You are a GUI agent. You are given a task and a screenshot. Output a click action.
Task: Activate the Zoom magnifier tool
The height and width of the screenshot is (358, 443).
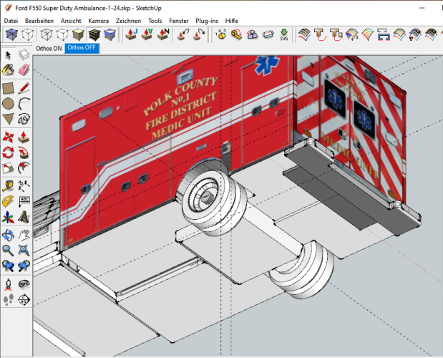coord(8,251)
